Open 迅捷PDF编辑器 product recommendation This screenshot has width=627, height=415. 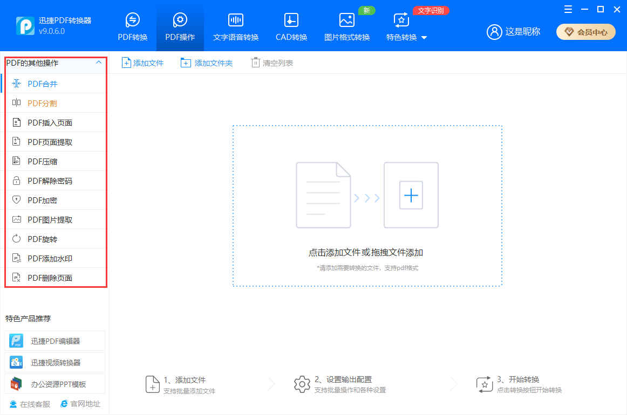point(54,341)
